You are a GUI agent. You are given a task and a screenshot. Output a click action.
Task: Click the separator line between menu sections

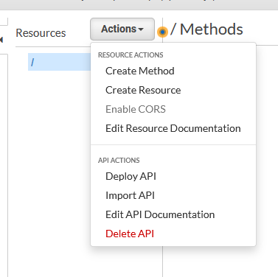pyautogui.click(x=173, y=145)
